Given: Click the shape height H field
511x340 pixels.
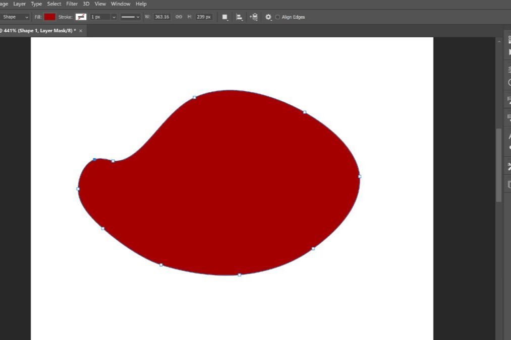Looking at the screenshot, I should pyautogui.click(x=204, y=17).
